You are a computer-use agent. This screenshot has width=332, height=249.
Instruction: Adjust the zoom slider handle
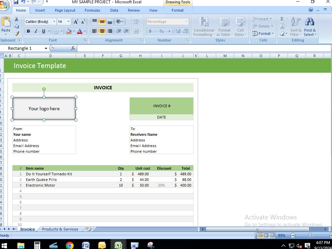point(310,235)
